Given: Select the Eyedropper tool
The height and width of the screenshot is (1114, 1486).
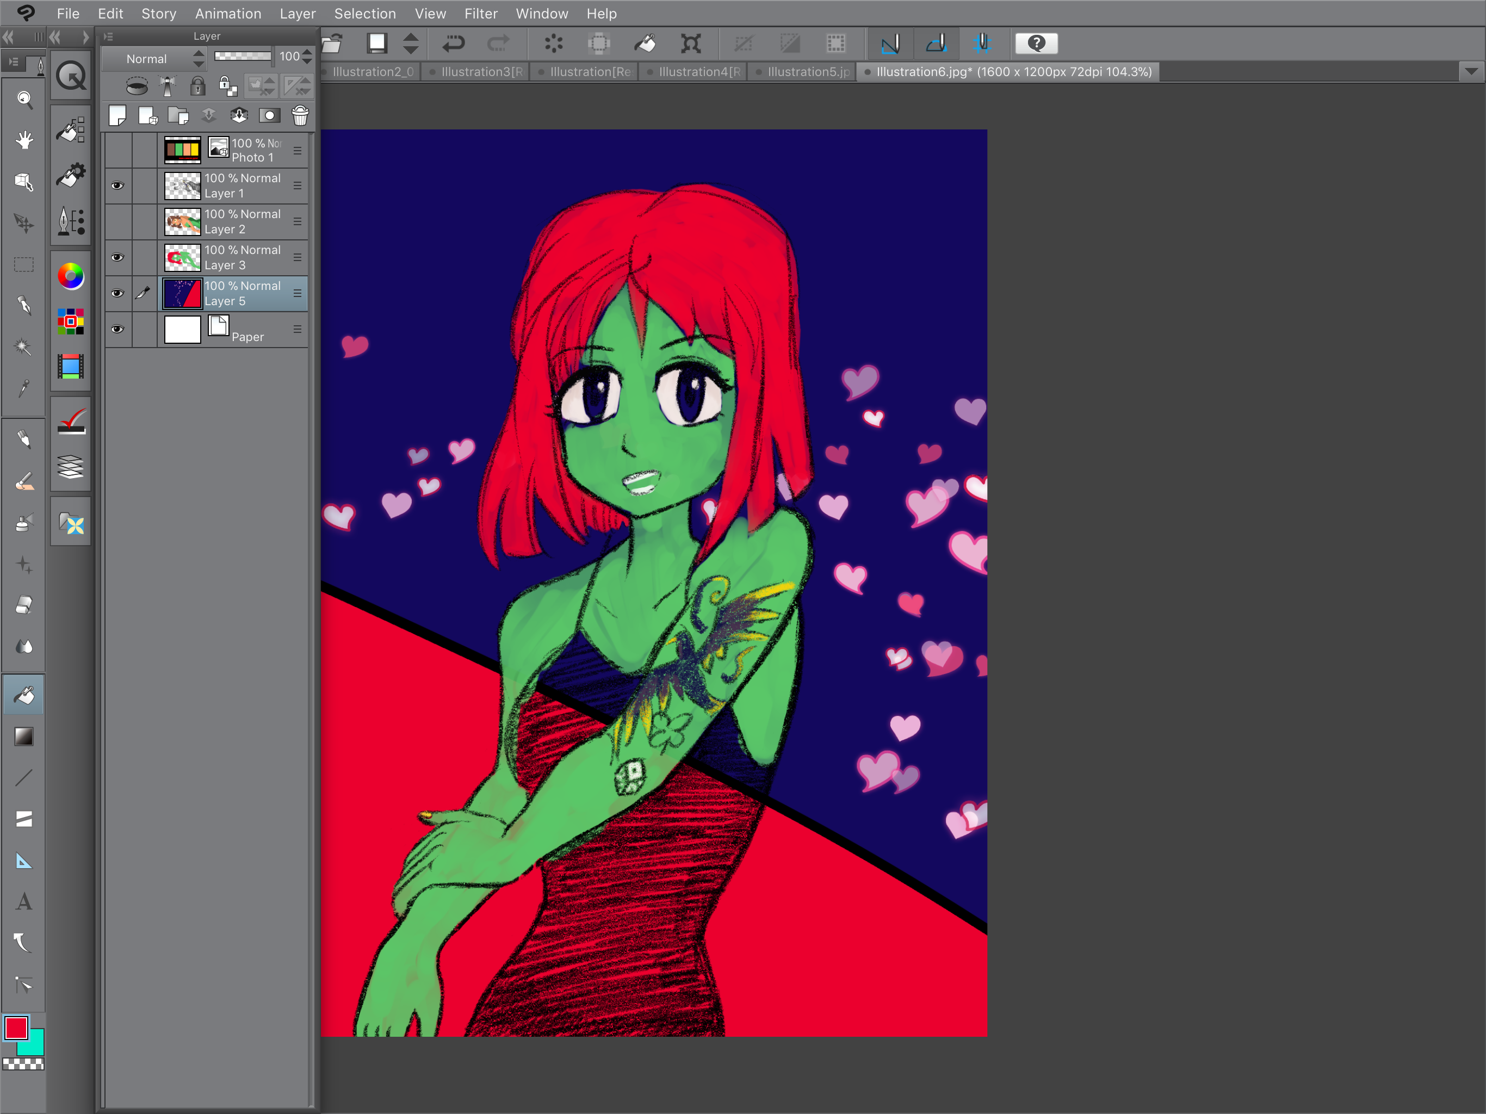Looking at the screenshot, I should click(24, 388).
